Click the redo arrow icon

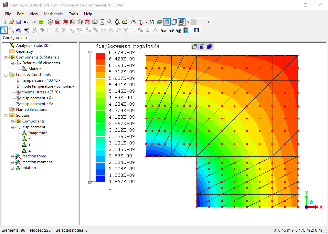(34, 22)
